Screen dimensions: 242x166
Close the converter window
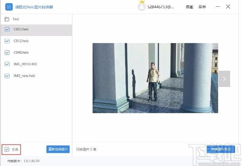(x=228, y=7)
